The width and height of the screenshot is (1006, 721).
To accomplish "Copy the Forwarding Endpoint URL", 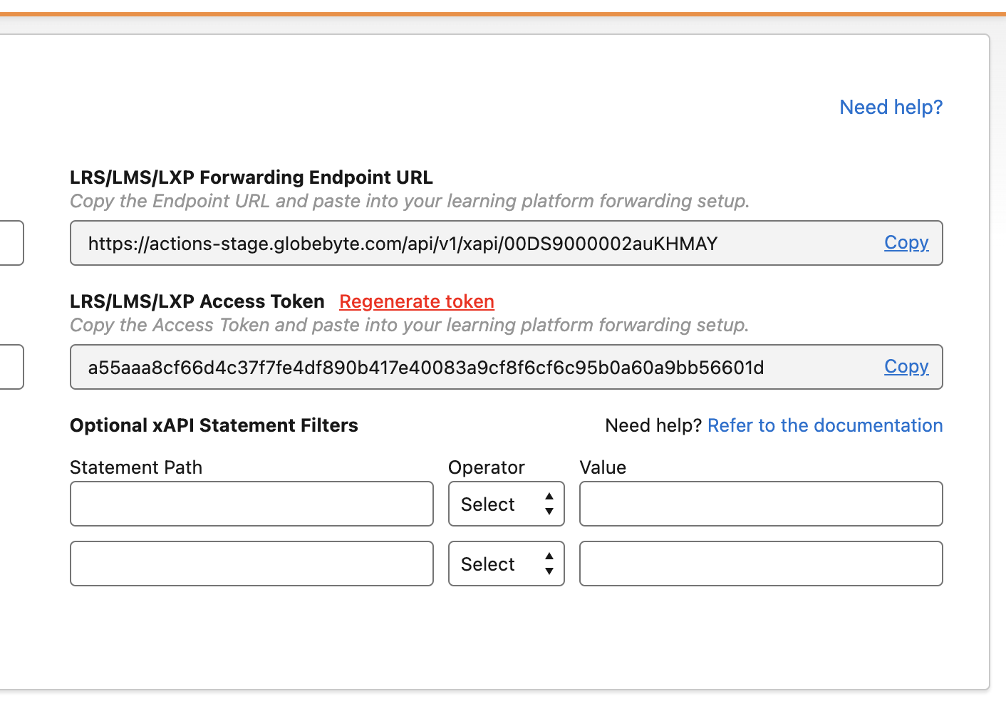I will coord(906,243).
